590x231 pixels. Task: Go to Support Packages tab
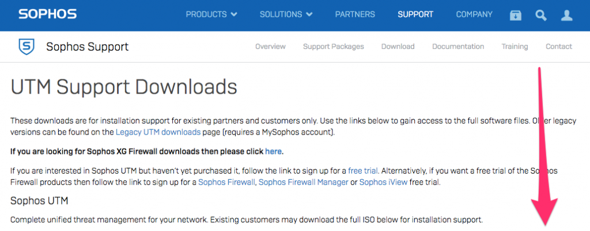click(x=334, y=47)
